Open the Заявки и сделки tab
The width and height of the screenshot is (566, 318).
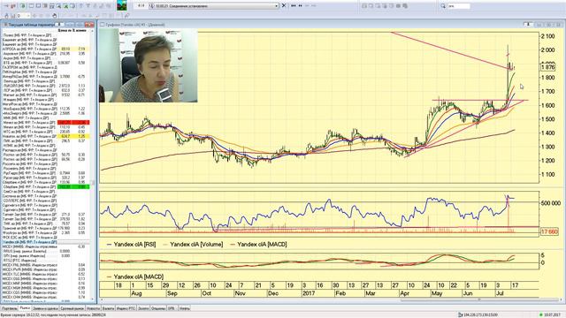point(45,308)
